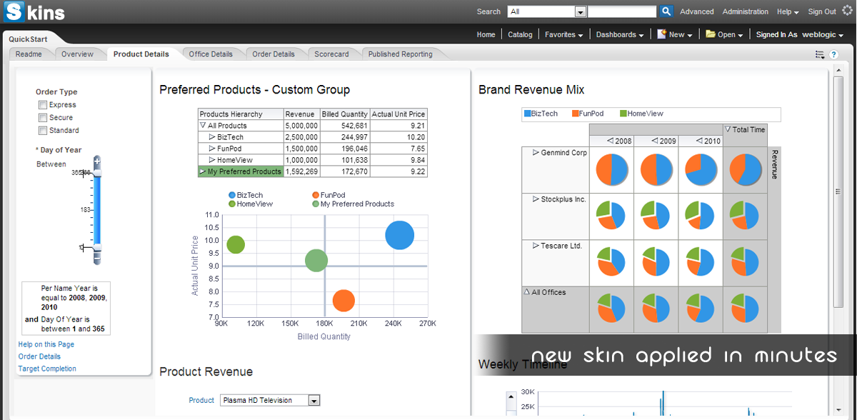Click the plus icon atop the day slider

97,161
